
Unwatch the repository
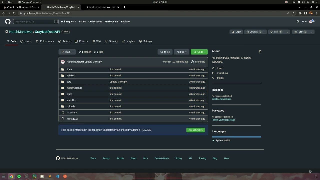click(x=253, y=32)
